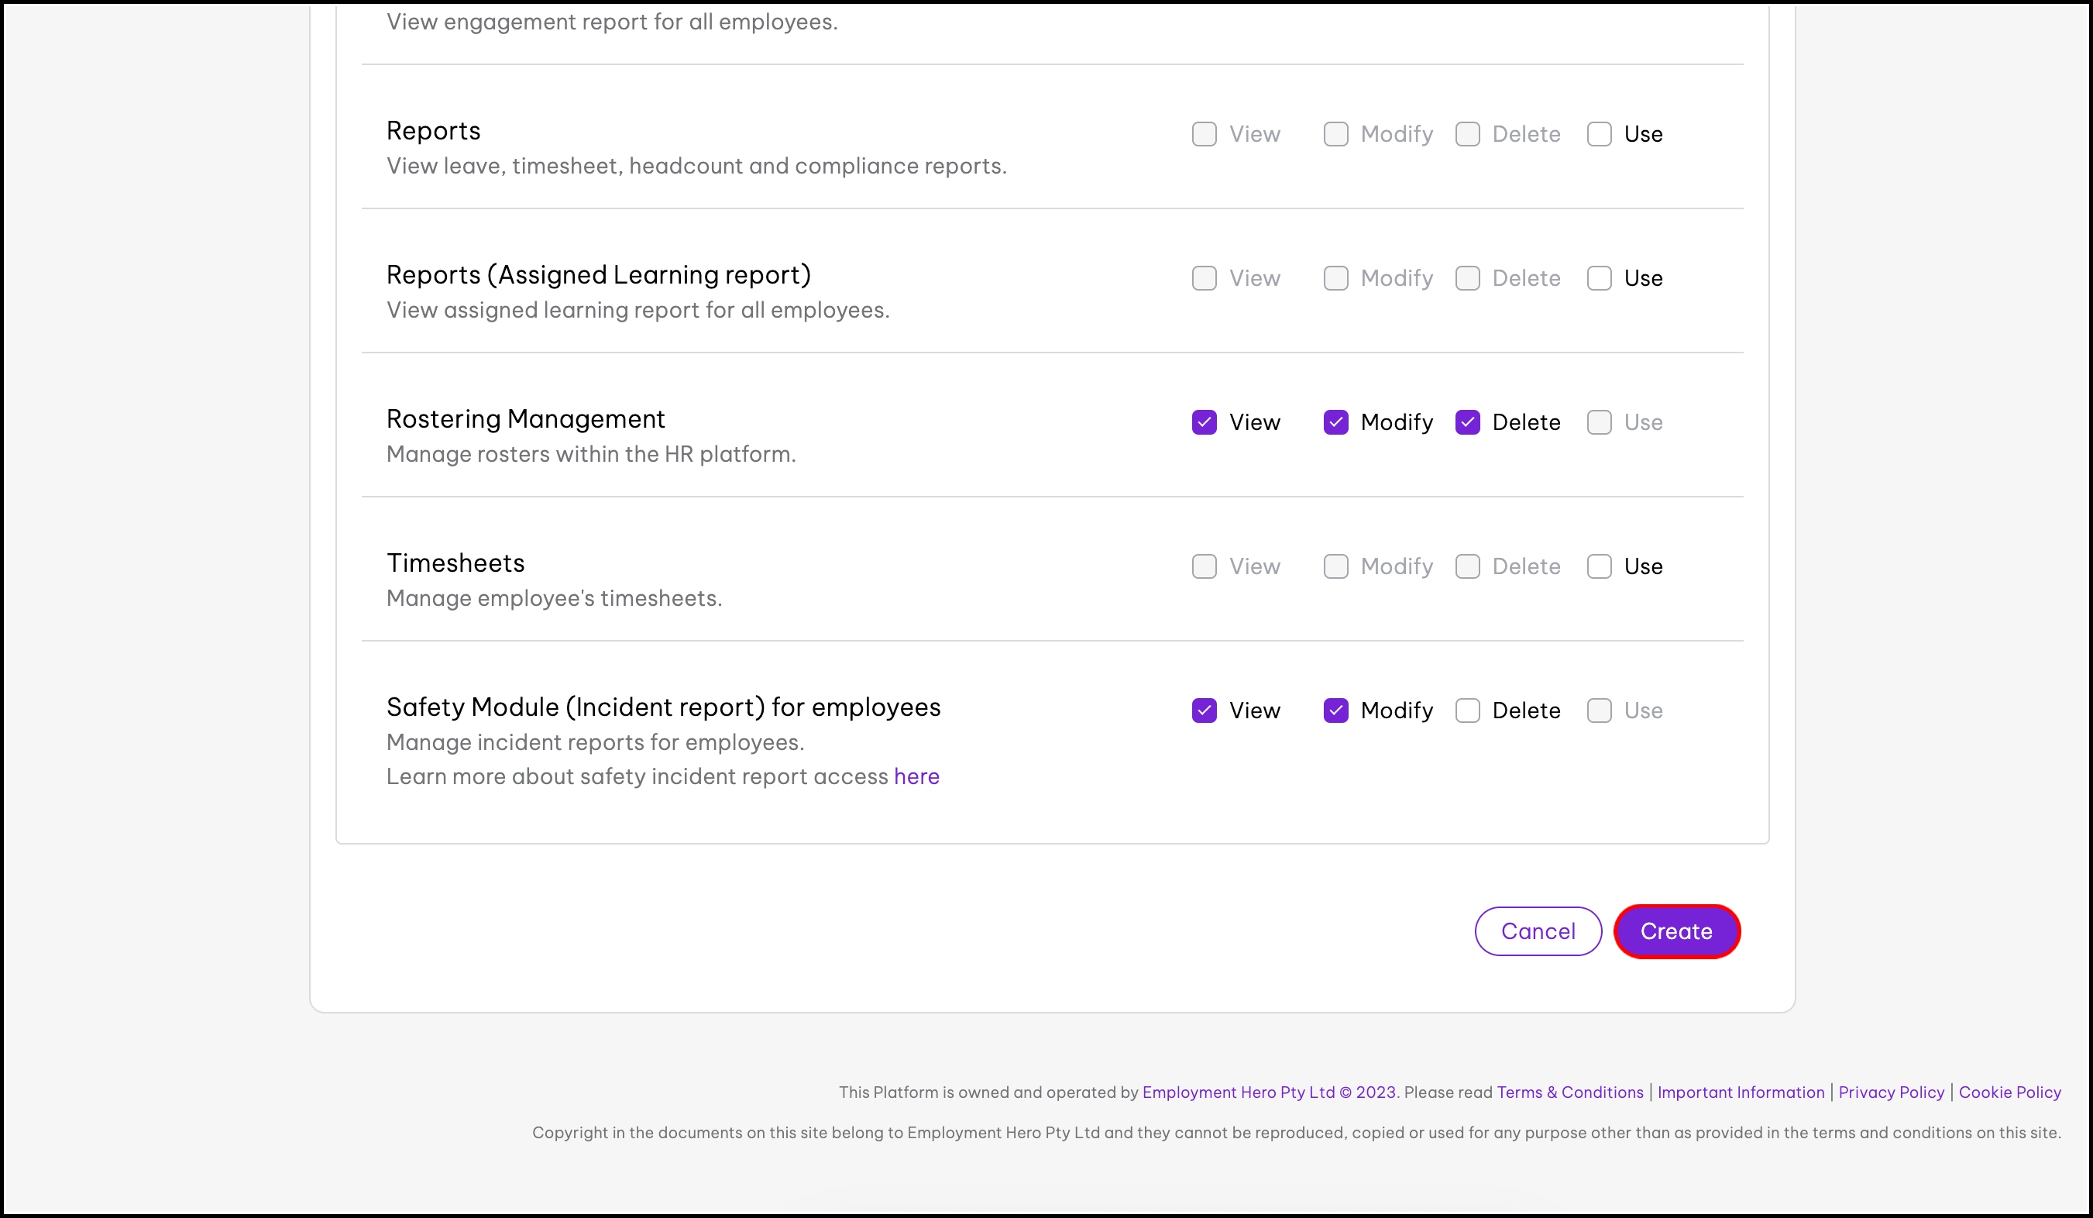Click Use checkbox in Rostering Management row

pyautogui.click(x=1599, y=422)
